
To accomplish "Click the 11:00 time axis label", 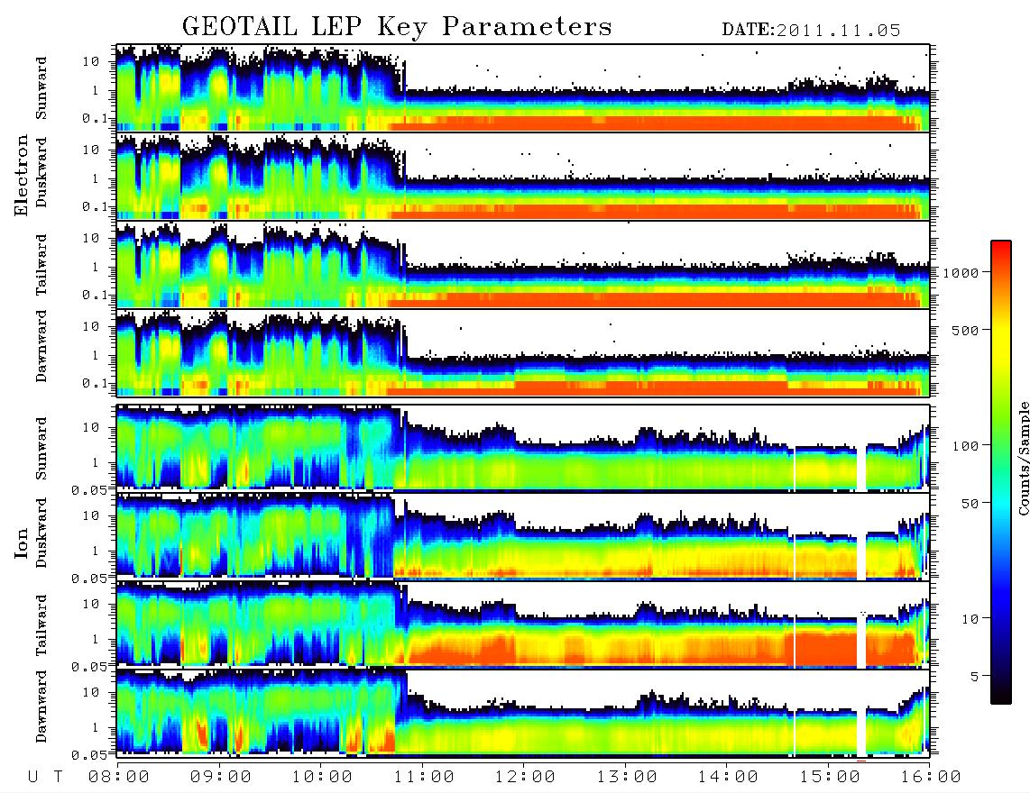I will pos(424,777).
